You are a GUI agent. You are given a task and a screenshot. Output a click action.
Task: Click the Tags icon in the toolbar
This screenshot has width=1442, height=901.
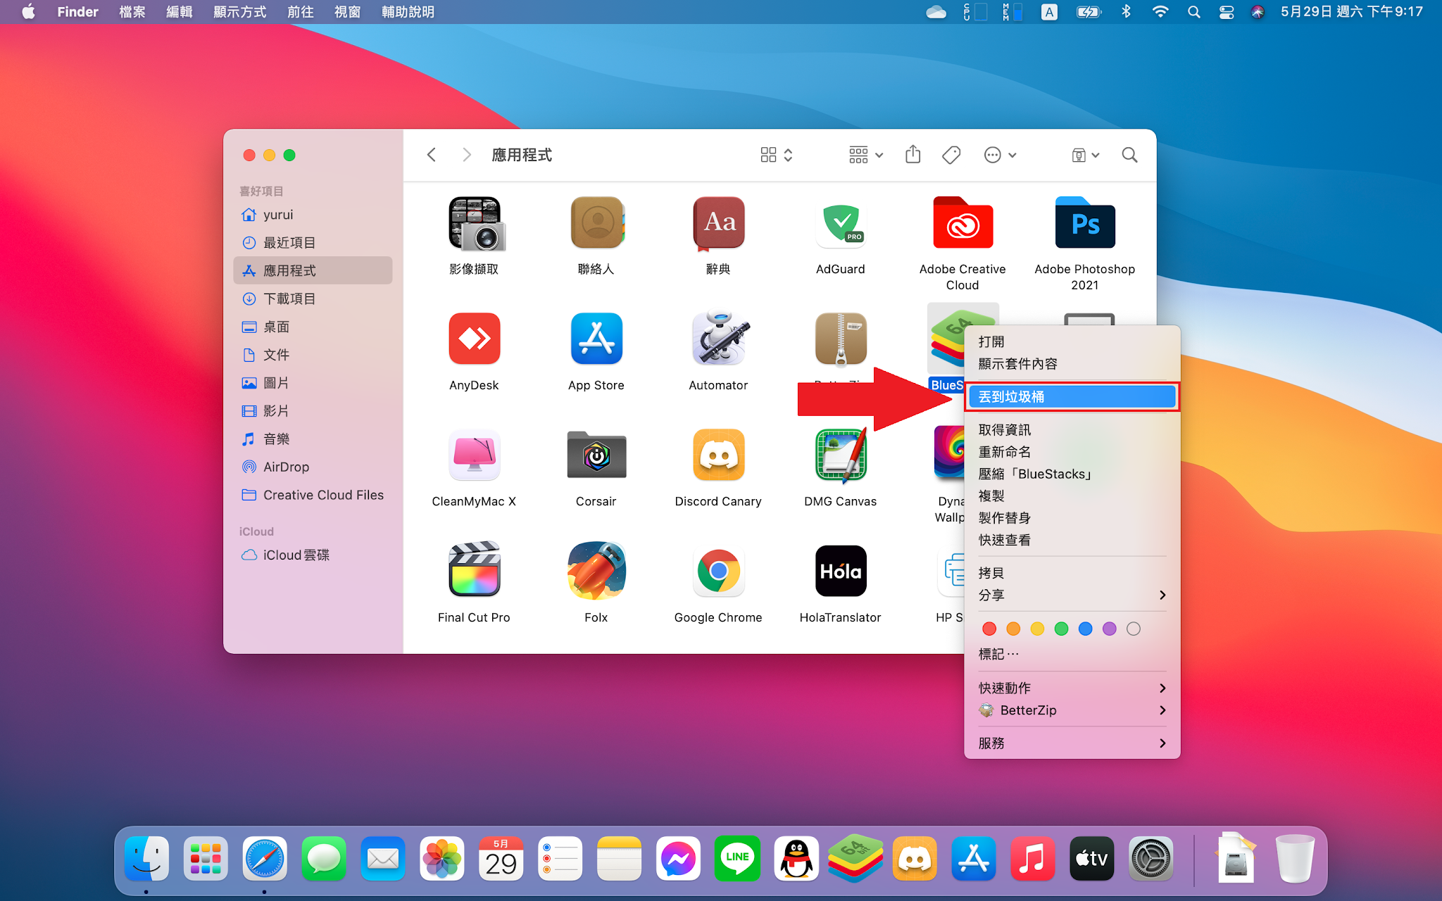[950, 154]
